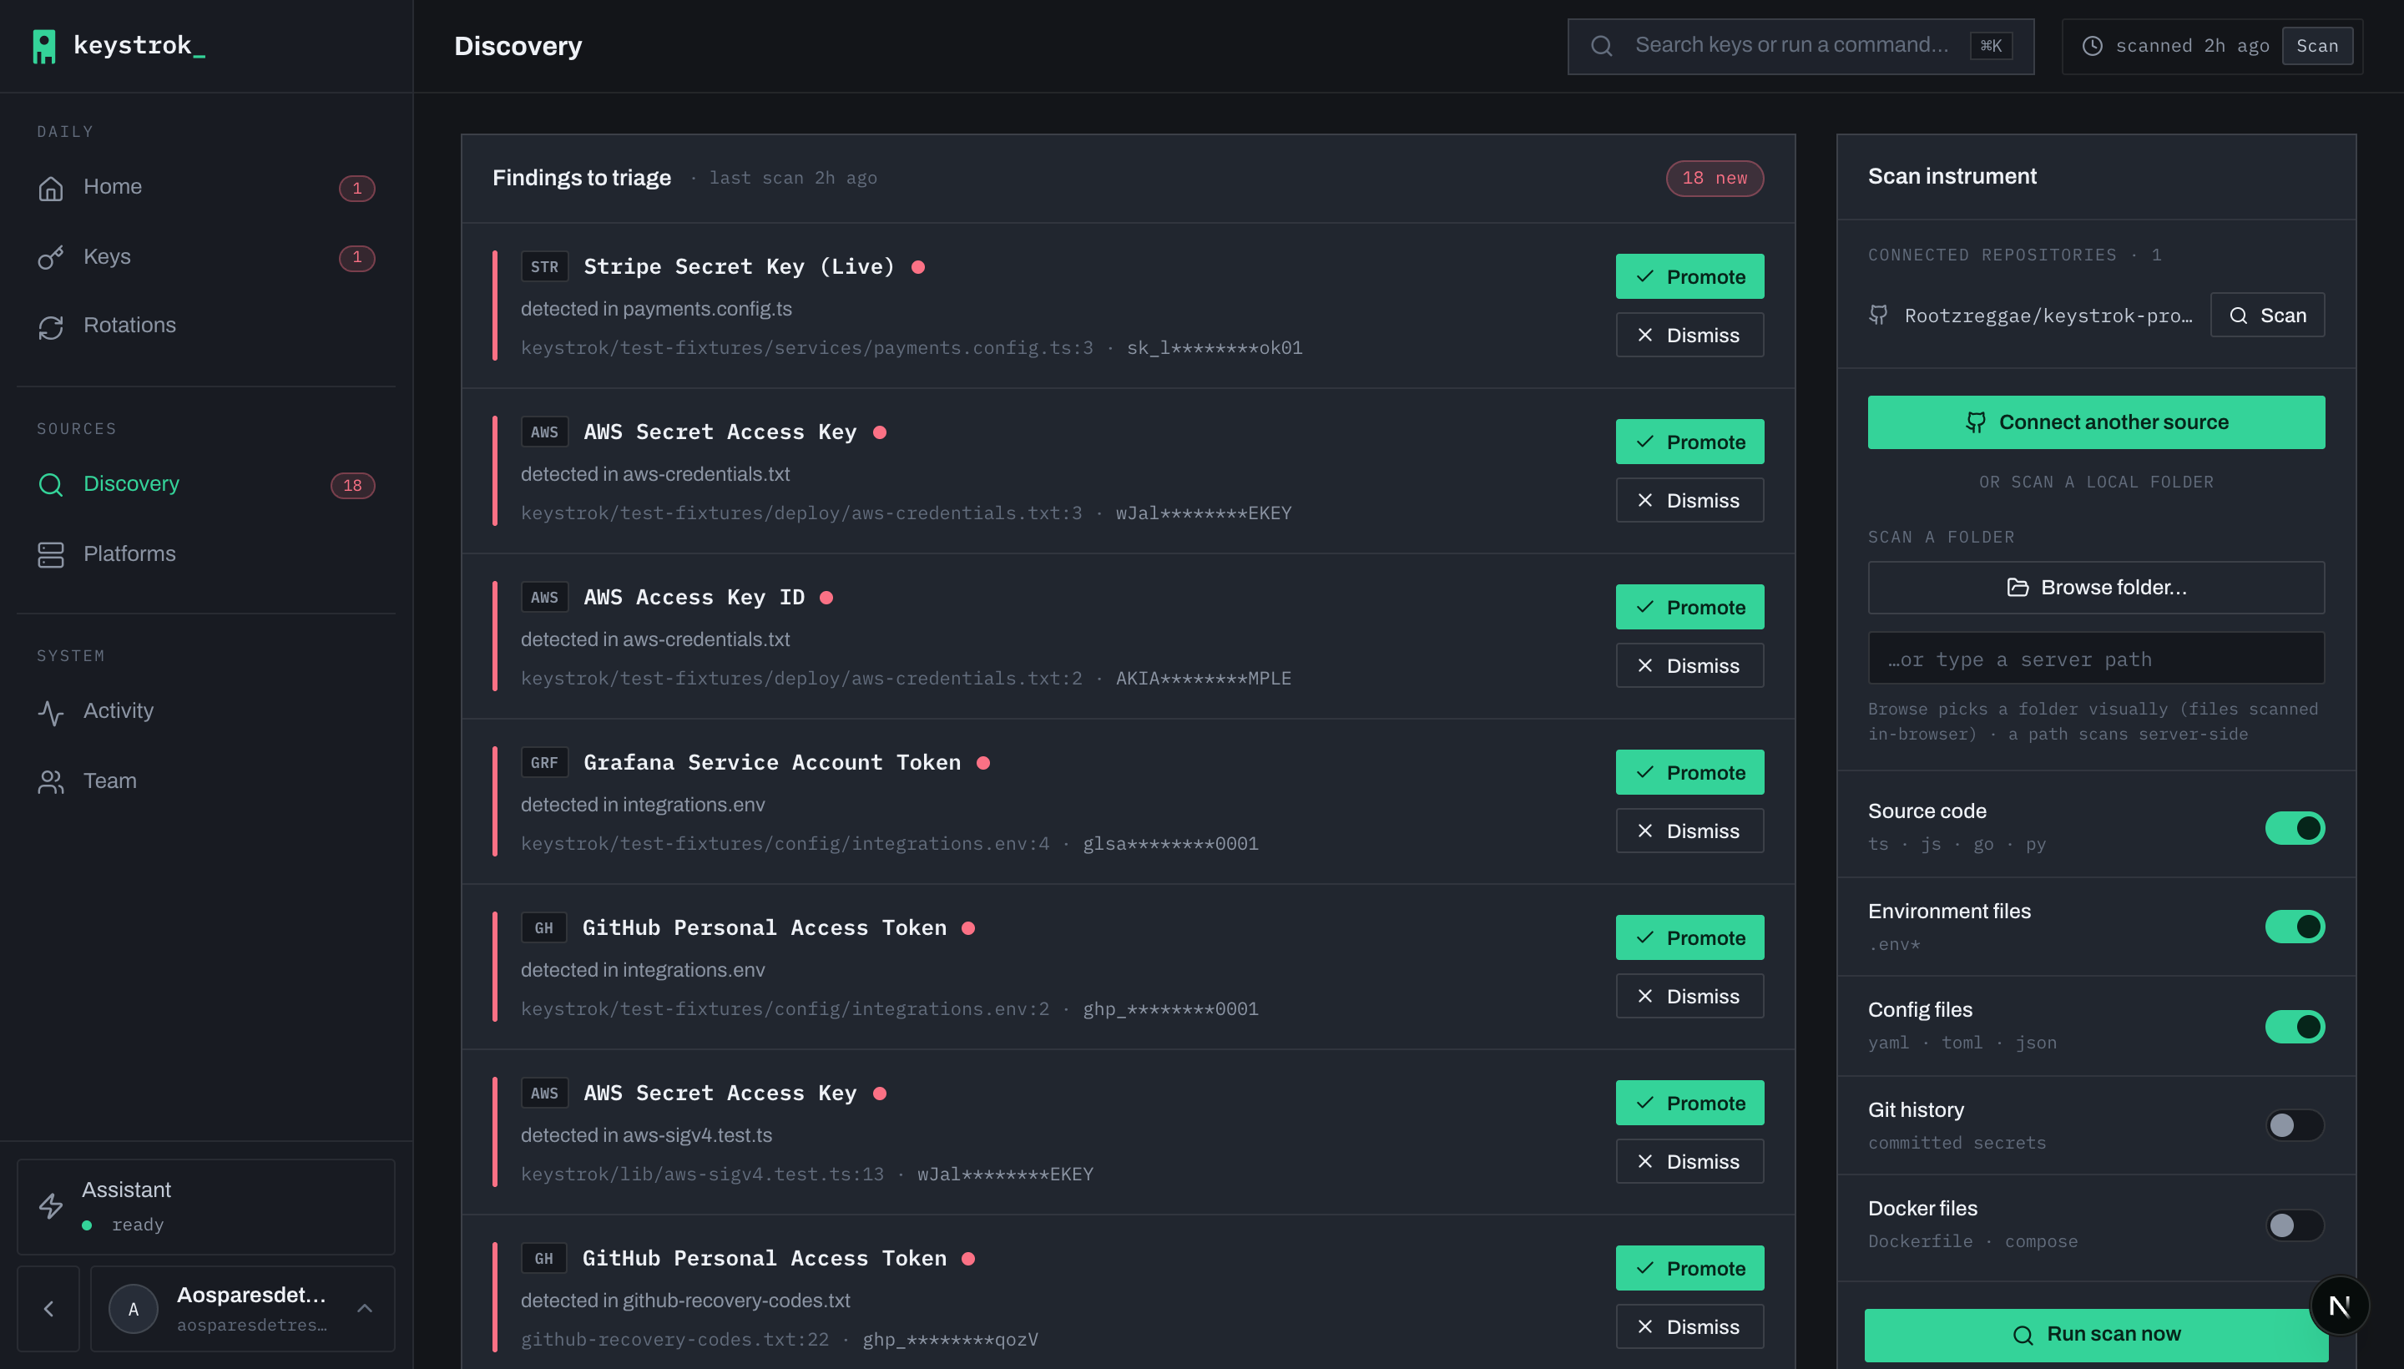Click the user avatar letter A
This screenshot has height=1369, width=2404.
pyautogui.click(x=134, y=1308)
